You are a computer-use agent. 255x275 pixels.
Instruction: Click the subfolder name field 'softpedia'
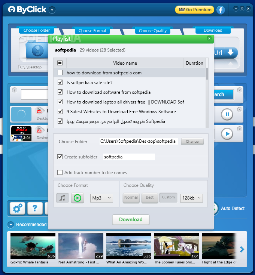point(129,157)
